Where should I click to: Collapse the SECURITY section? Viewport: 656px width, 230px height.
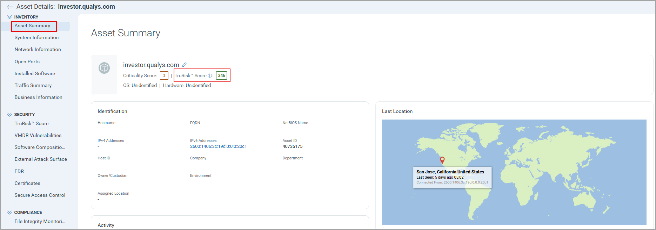tap(9, 114)
